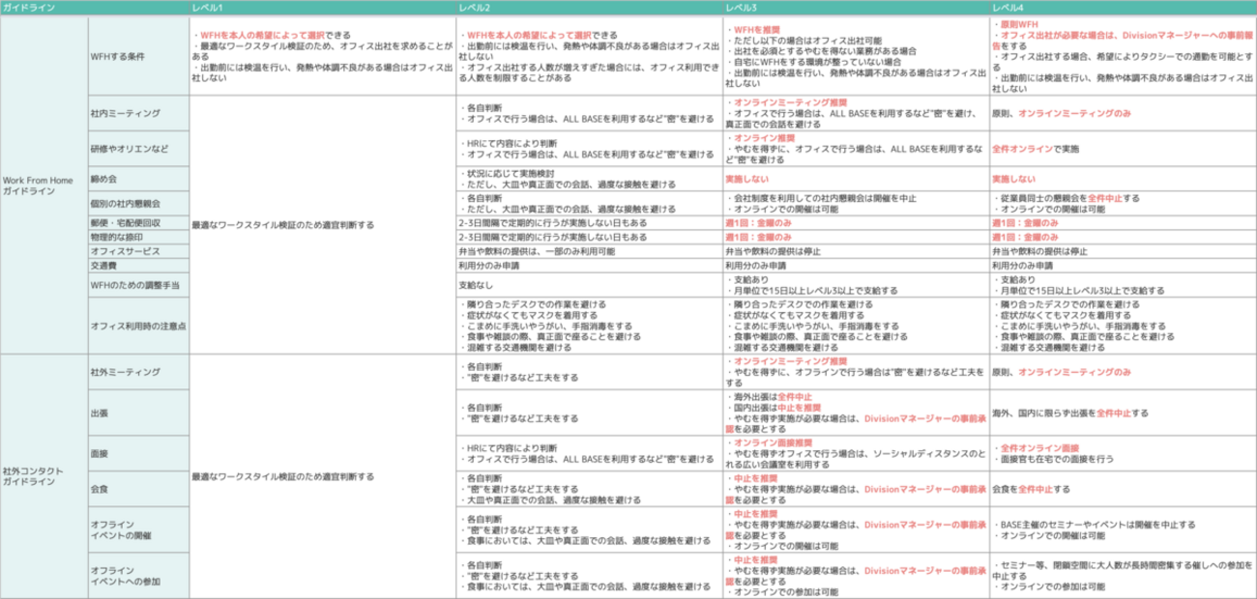Select the 会食 row label
Viewport: 1257px width, 599px height.
tap(137, 489)
